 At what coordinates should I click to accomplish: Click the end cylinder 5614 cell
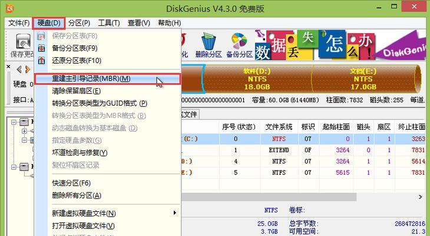[418, 161]
